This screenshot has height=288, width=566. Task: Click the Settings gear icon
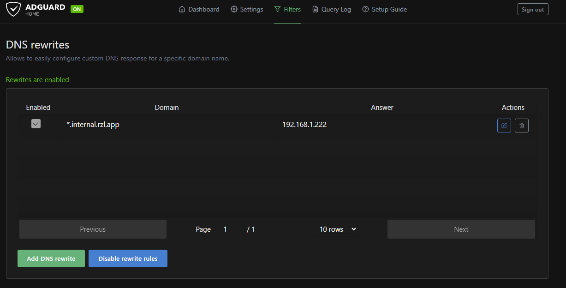click(233, 9)
